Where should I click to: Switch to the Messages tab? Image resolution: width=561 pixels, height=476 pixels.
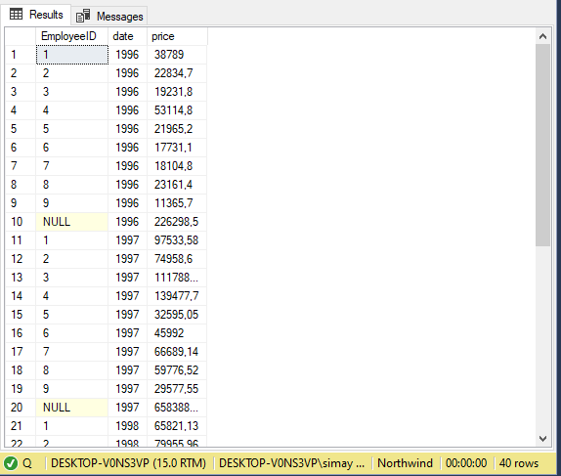click(x=109, y=16)
